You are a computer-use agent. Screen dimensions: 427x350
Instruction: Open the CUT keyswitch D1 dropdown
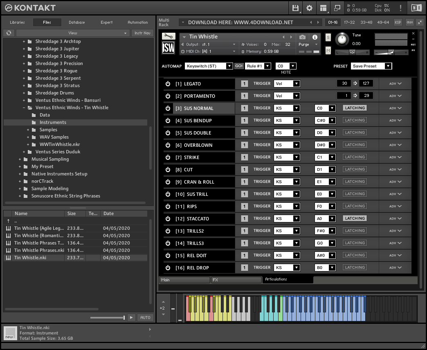click(325, 169)
